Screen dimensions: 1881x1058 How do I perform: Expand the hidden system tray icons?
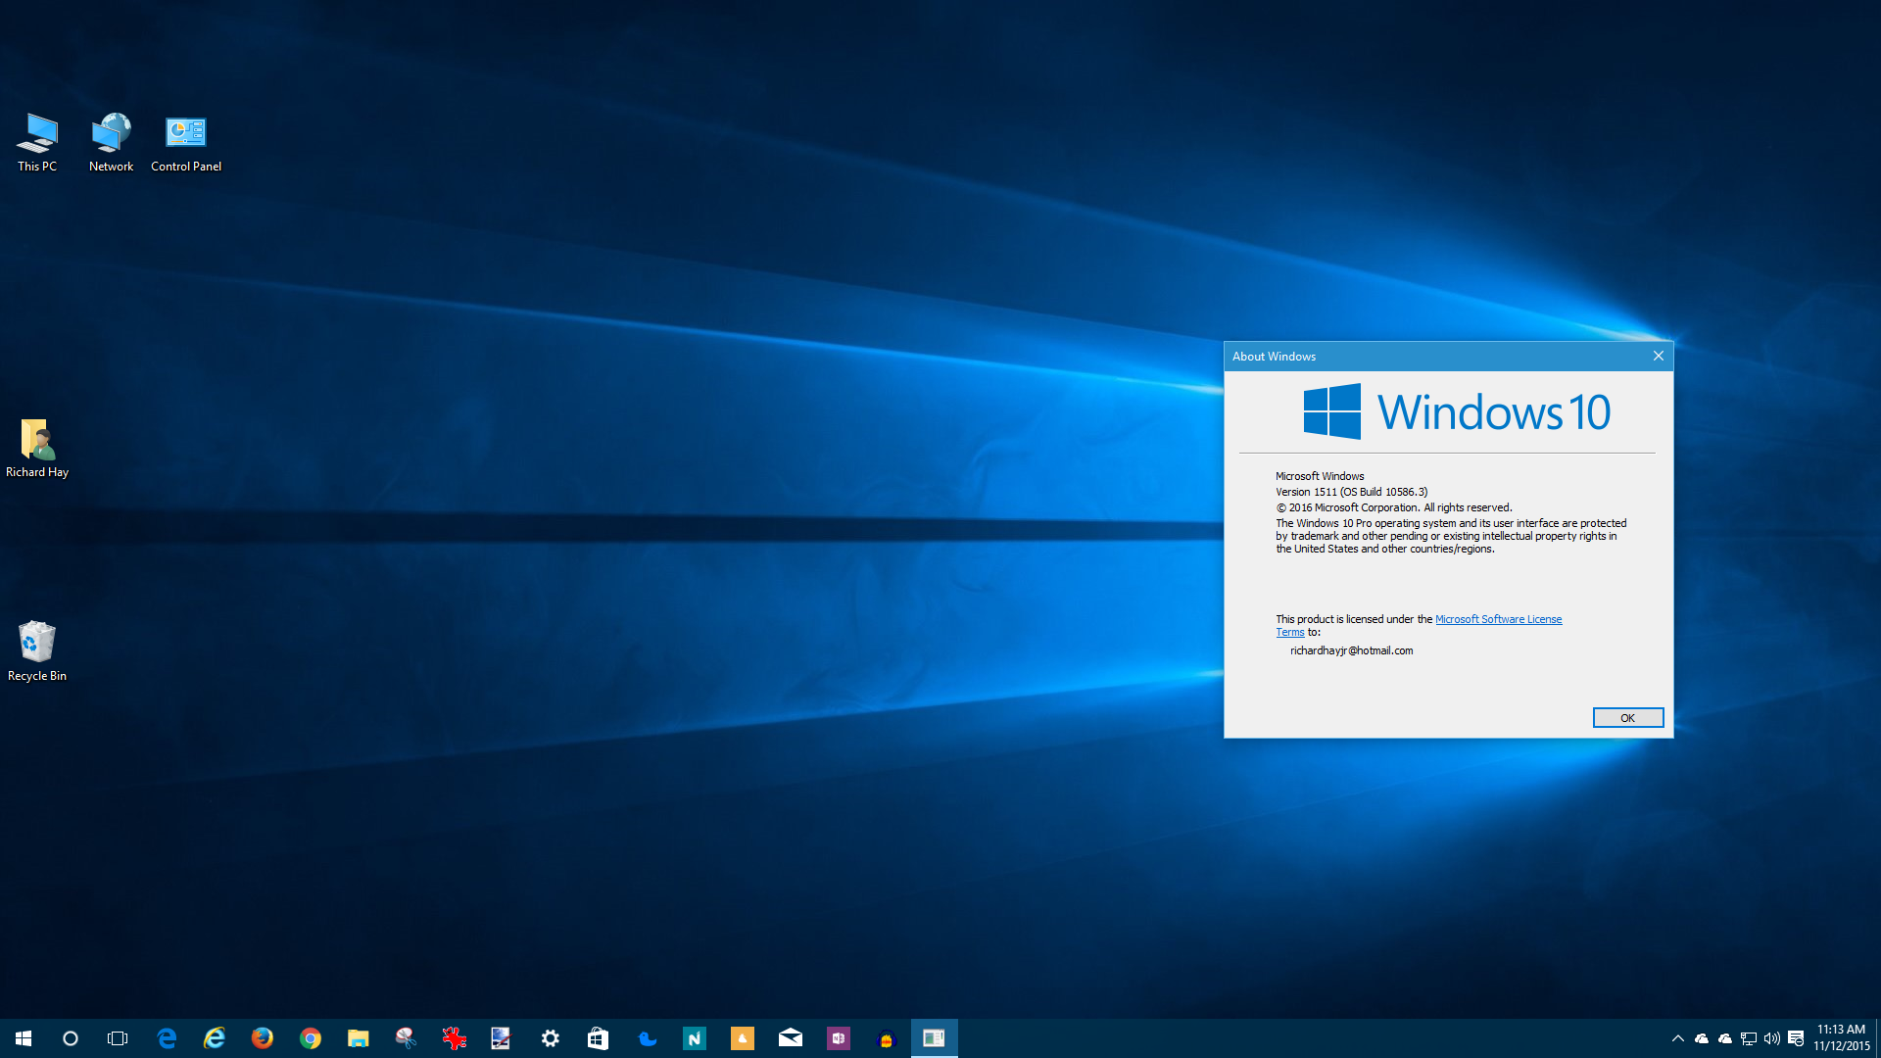[1677, 1038]
